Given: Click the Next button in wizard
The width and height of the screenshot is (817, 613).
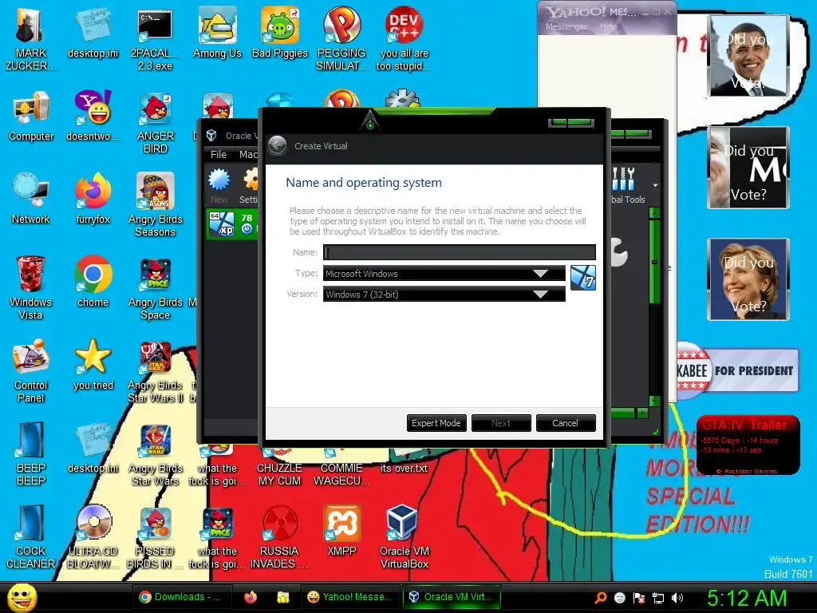Looking at the screenshot, I should click(501, 423).
